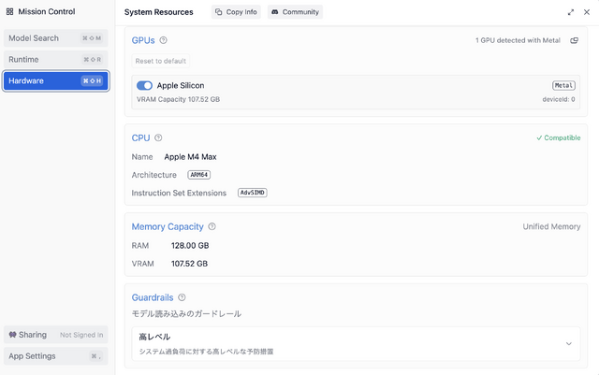The width and height of the screenshot is (599, 375).
Task: Click the Copy Info button
Action: (236, 12)
